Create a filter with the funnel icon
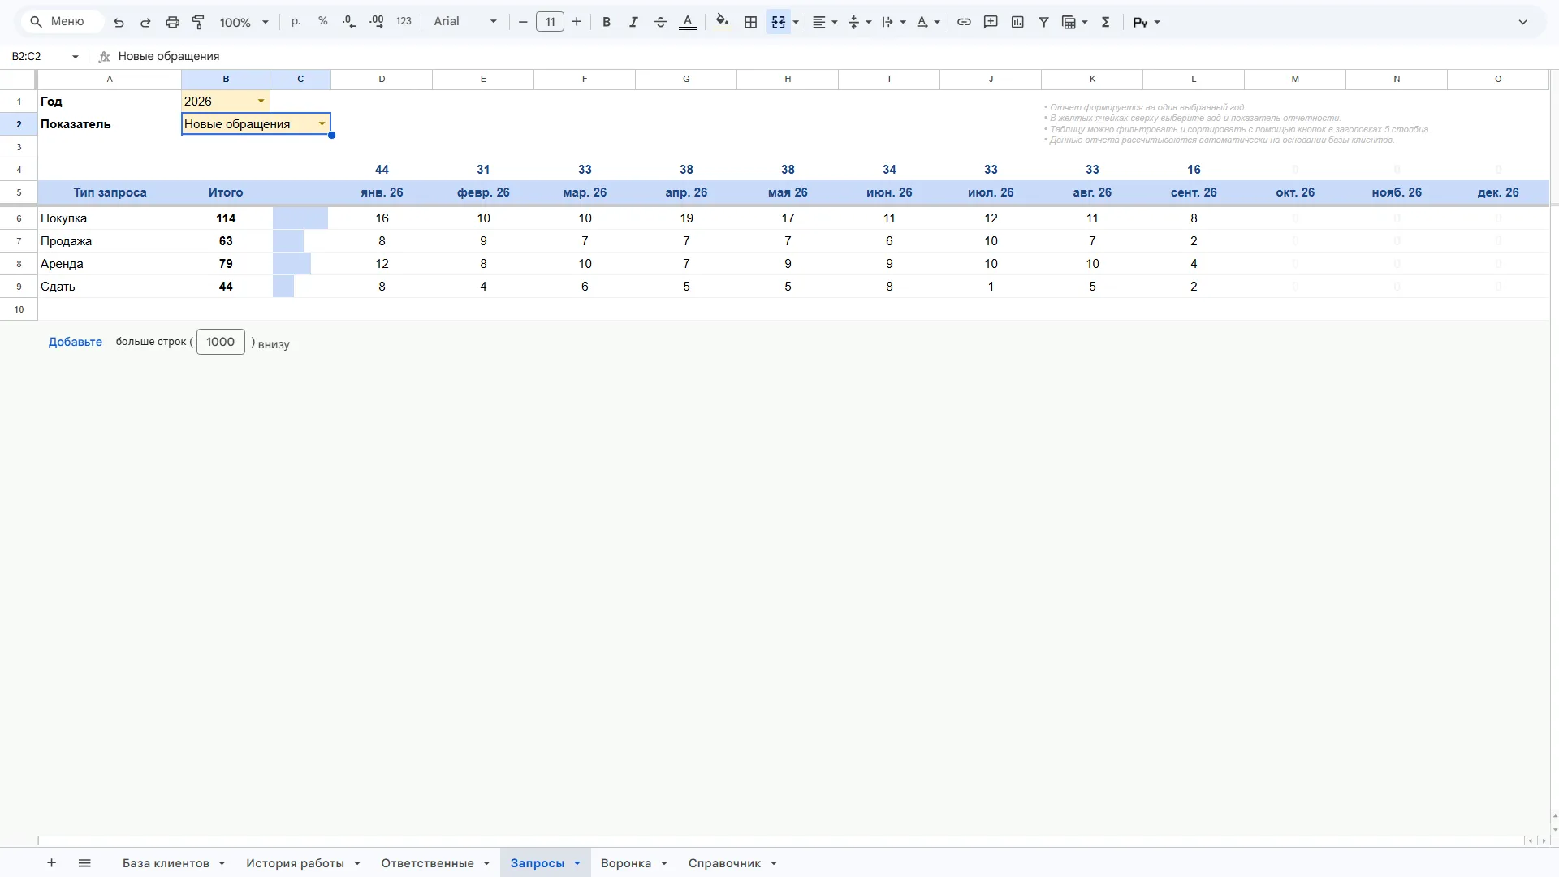Image resolution: width=1559 pixels, height=877 pixels. [x=1044, y=22]
